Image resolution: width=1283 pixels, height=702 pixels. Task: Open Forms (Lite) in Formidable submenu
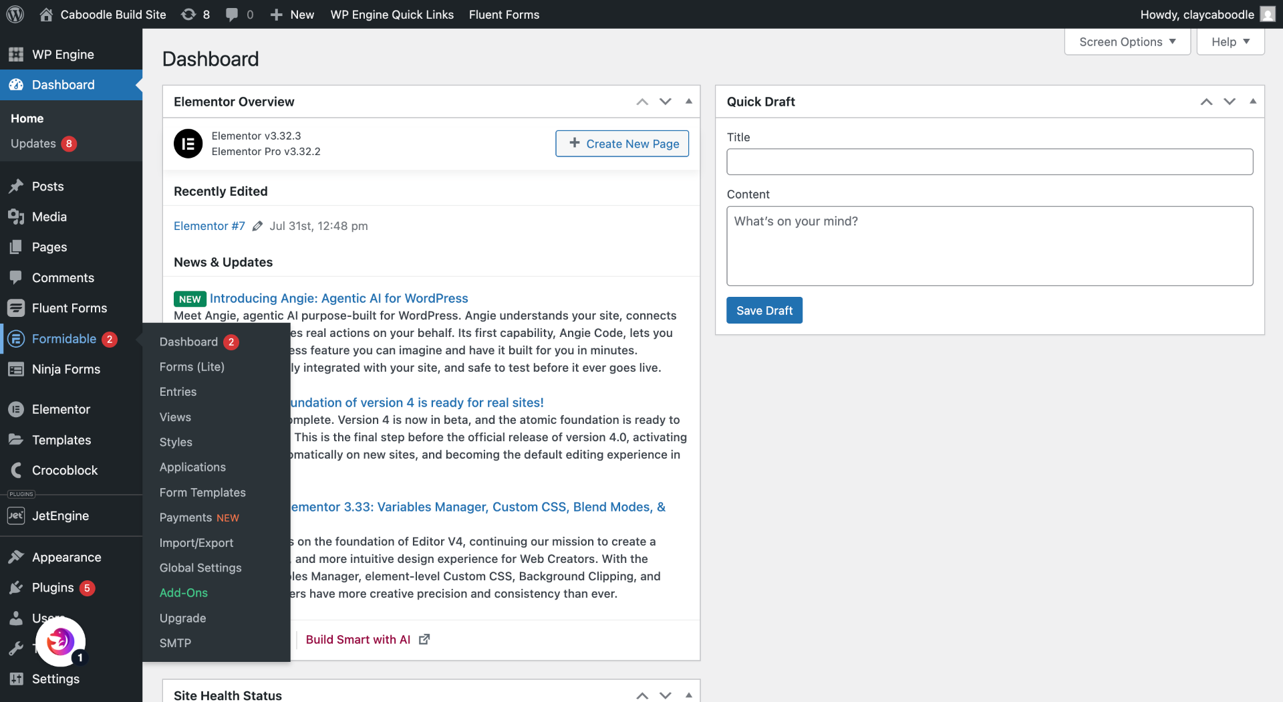click(217, 367)
